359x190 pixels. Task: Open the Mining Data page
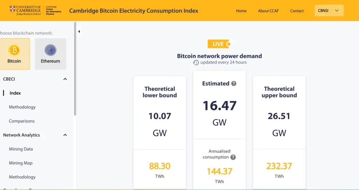21,149
